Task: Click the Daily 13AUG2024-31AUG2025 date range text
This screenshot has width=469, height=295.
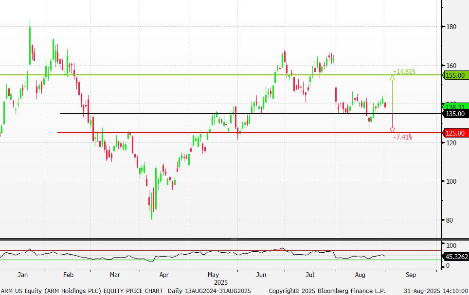Action: pyautogui.click(x=209, y=291)
